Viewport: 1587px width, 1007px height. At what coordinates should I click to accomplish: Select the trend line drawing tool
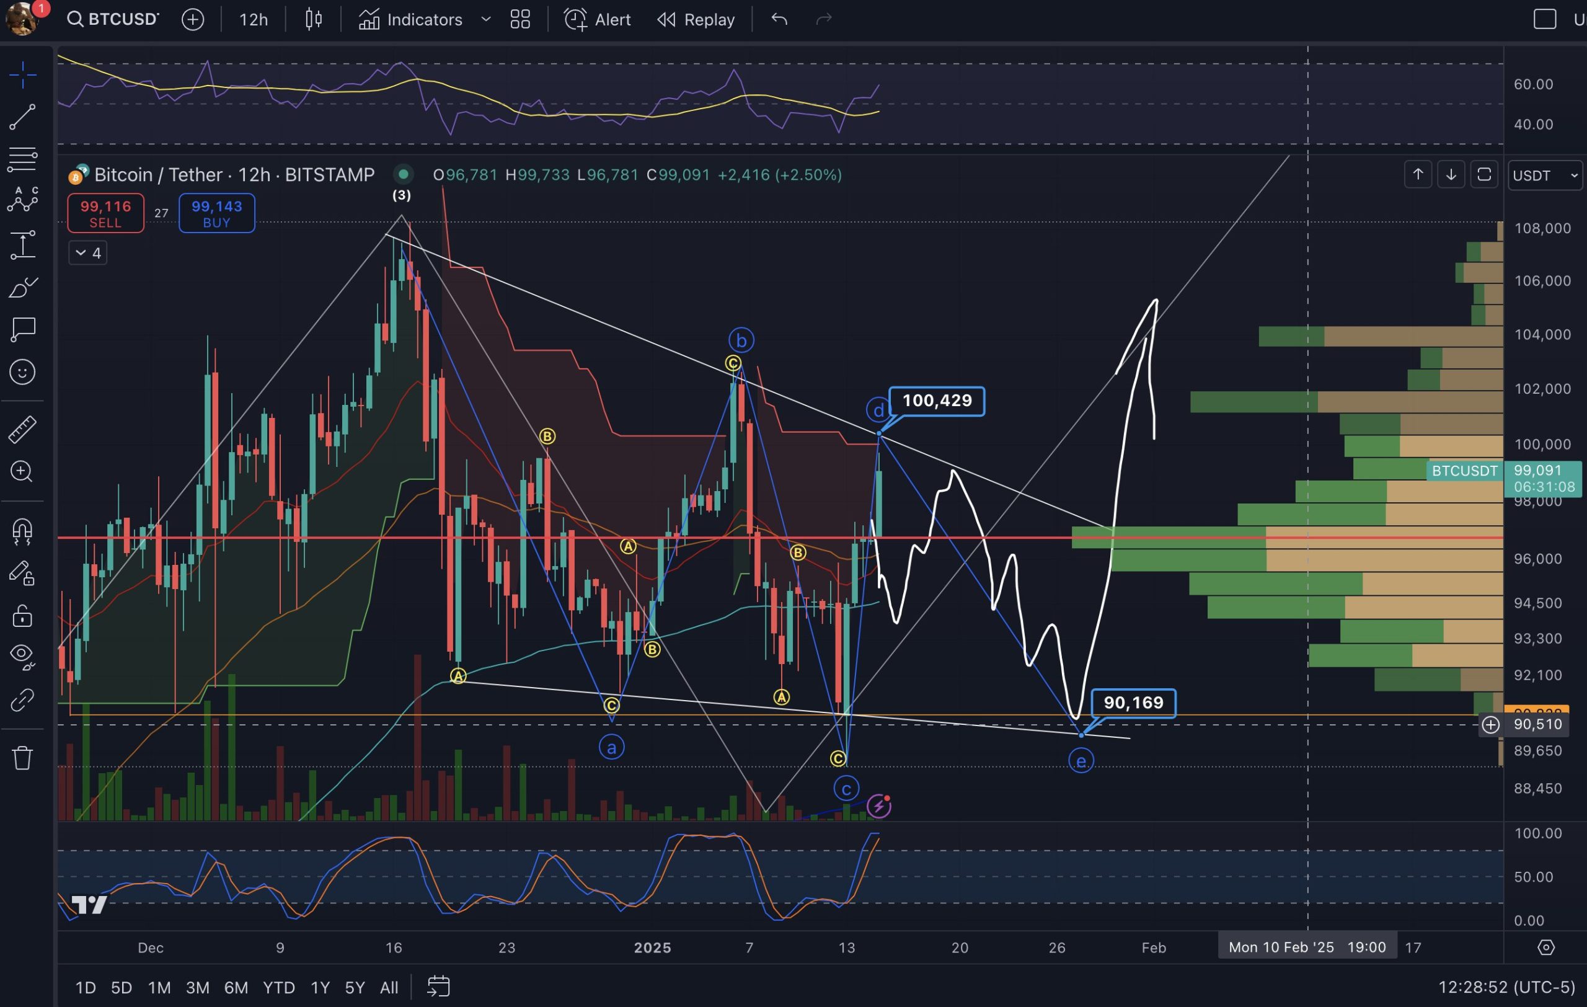[x=22, y=117]
